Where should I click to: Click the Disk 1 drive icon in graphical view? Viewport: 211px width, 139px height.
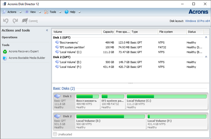[57, 96]
